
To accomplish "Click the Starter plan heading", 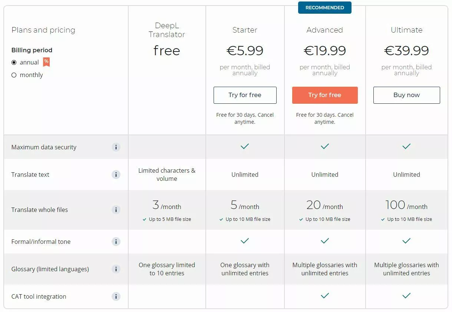I will pos(245,30).
